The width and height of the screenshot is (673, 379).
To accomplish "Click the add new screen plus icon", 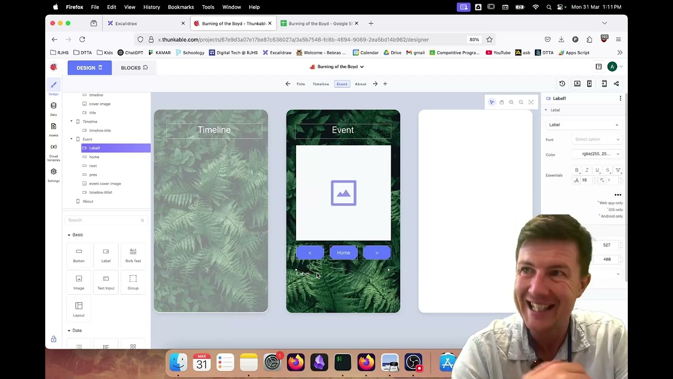I will tap(385, 84).
